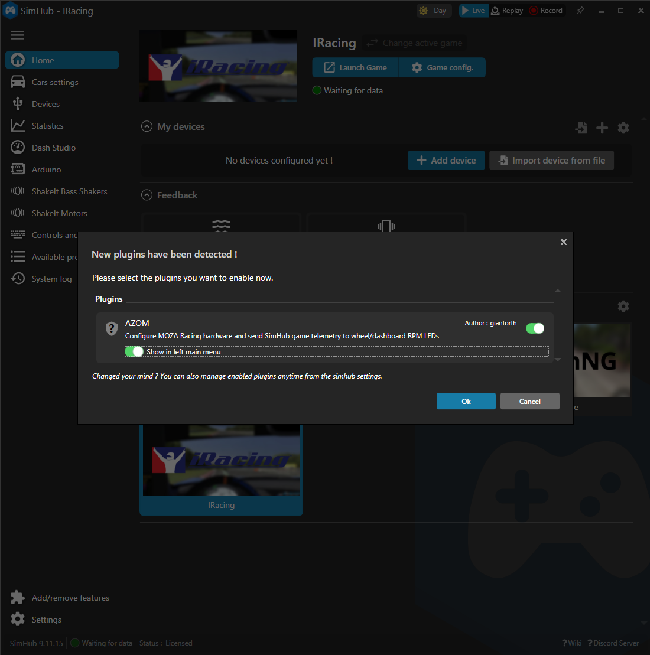Open gear icon above game thumbnails
This screenshot has width=650, height=655.
[x=623, y=306]
